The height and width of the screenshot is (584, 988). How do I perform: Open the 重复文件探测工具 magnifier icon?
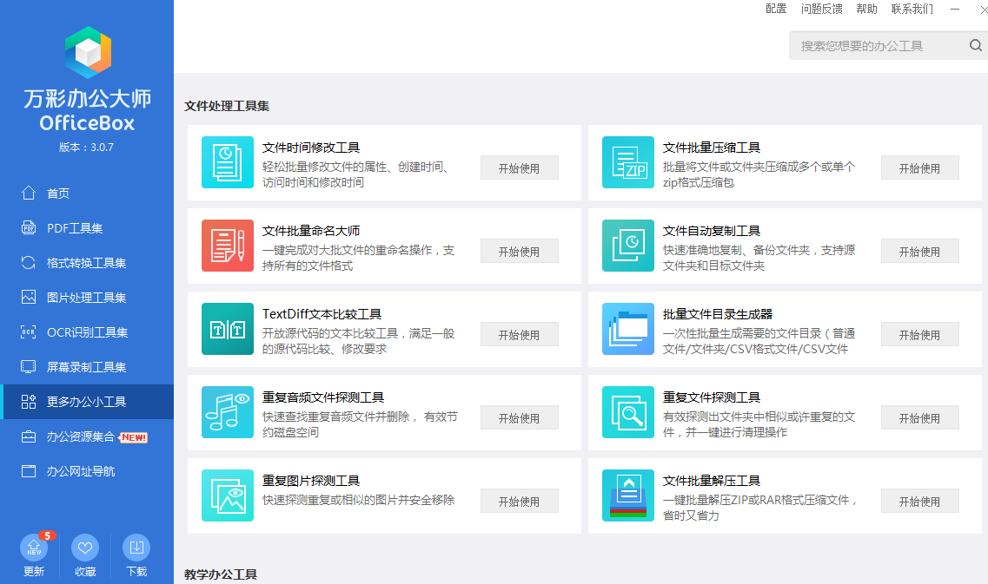(628, 412)
